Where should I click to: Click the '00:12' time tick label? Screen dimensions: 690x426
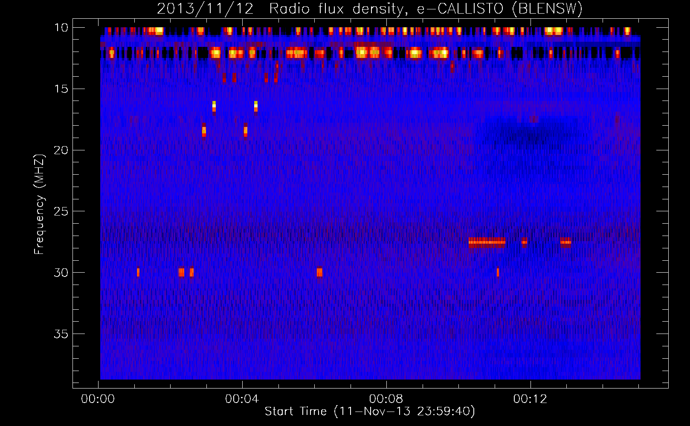tap(531, 399)
